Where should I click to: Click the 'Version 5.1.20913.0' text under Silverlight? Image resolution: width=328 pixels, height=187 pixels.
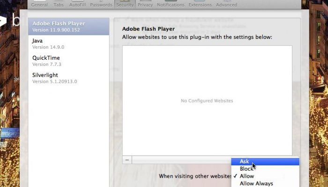(55, 81)
